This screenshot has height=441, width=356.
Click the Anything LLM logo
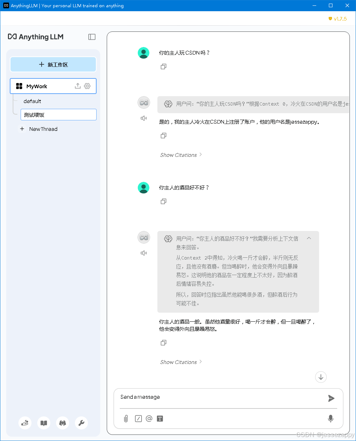(x=36, y=37)
